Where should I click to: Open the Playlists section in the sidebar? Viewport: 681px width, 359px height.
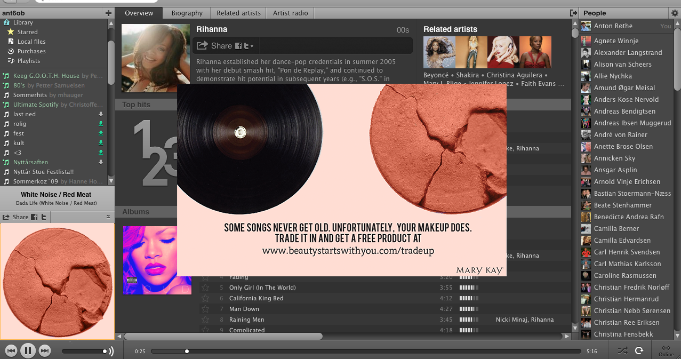pos(29,61)
